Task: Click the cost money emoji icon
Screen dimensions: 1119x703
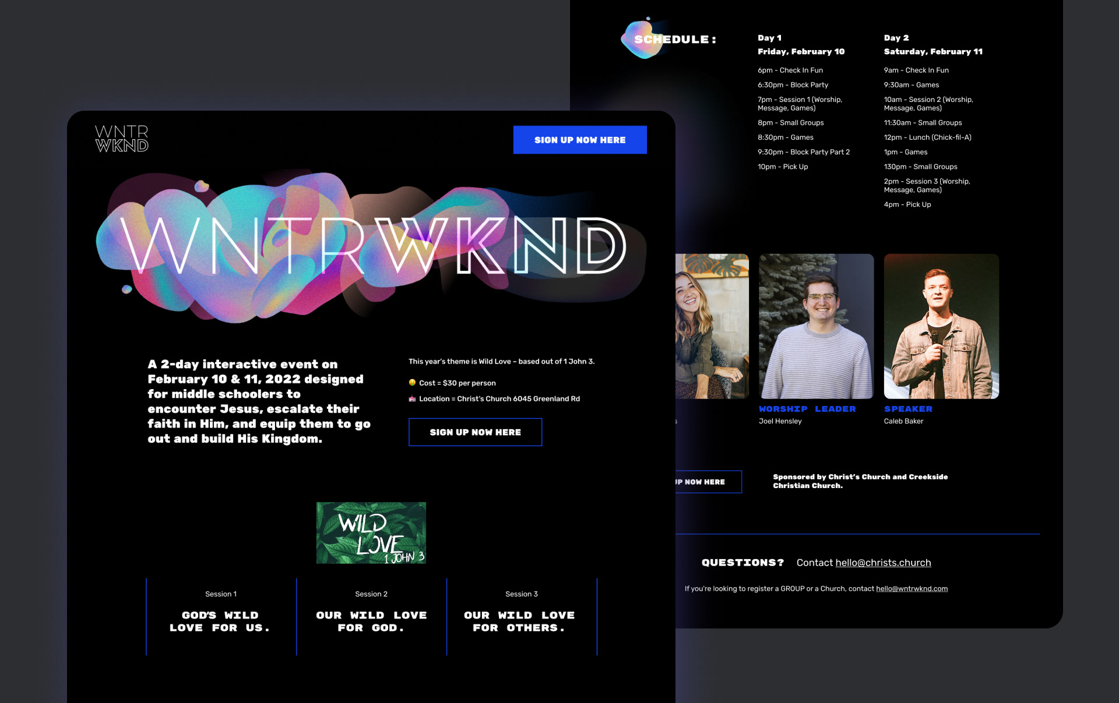Action: click(412, 383)
